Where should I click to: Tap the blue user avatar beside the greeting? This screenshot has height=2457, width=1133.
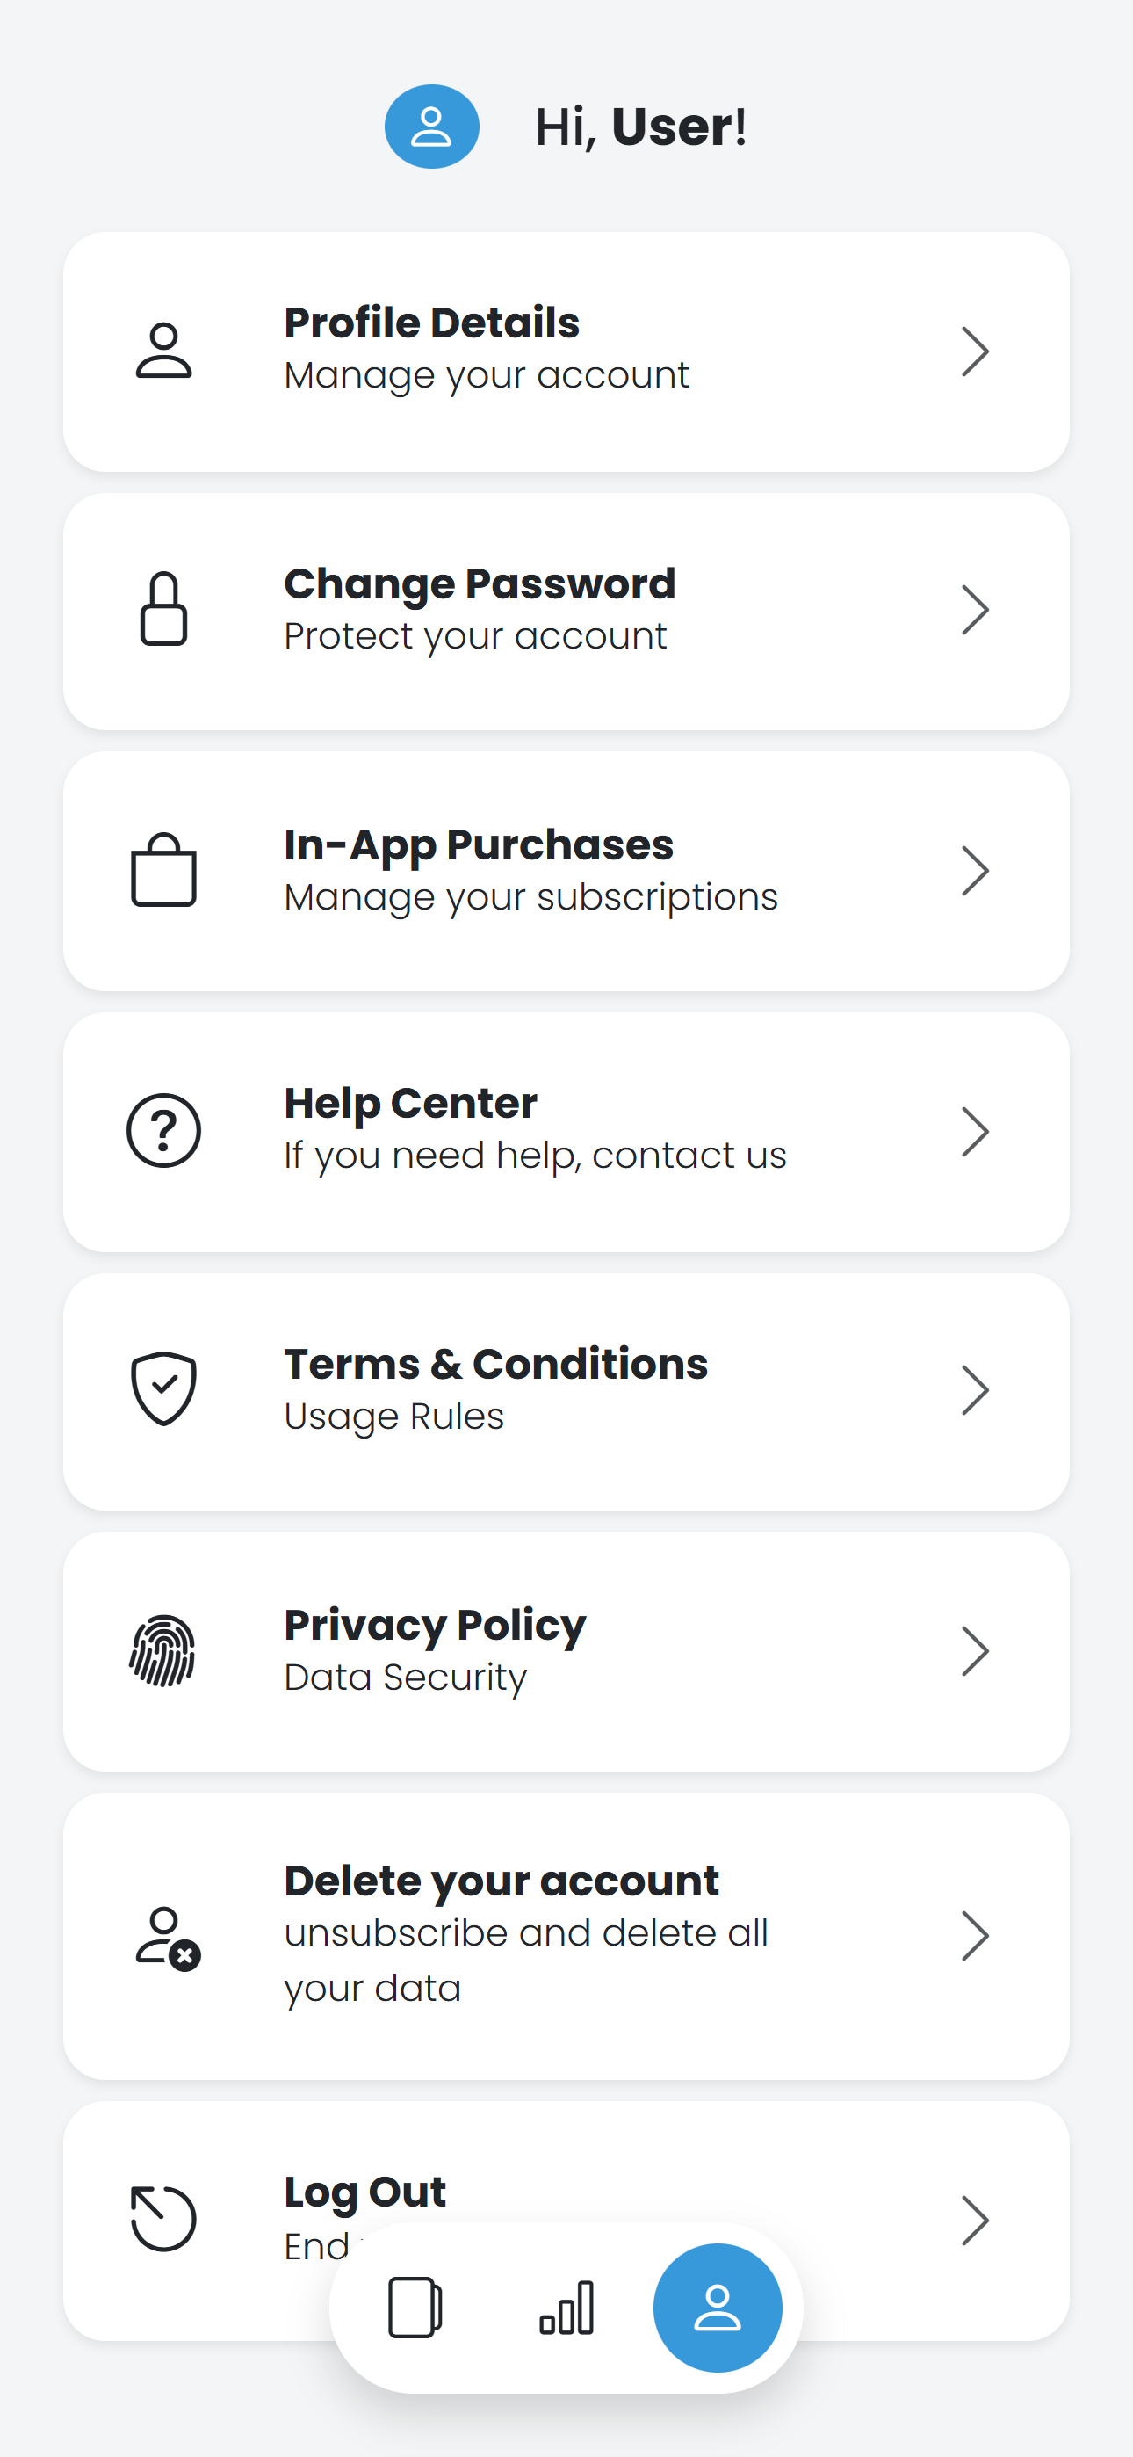431,127
